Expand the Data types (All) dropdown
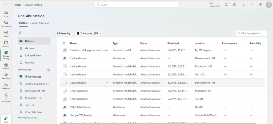 [x=89, y=33]
